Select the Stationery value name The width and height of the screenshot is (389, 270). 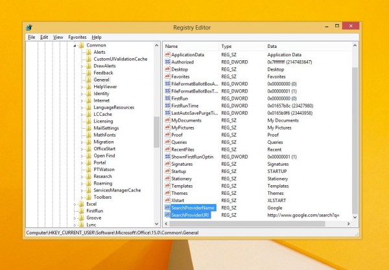click(x=182, y=179)
